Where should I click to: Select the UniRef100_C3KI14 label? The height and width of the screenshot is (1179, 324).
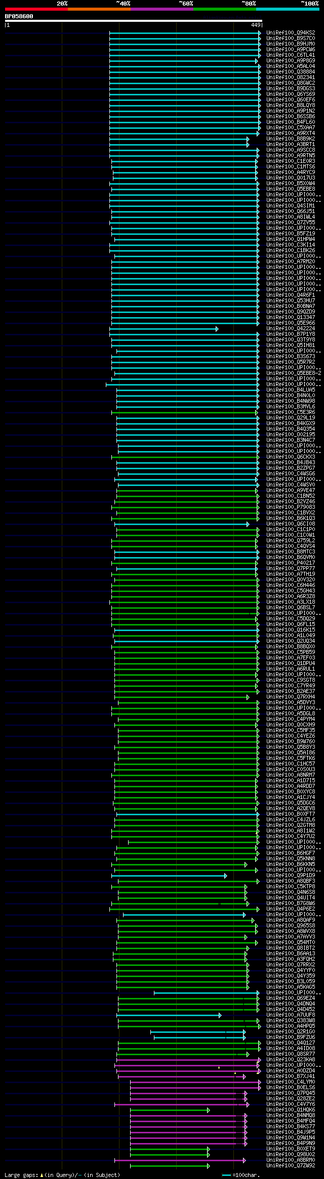[x=291, y=245]
